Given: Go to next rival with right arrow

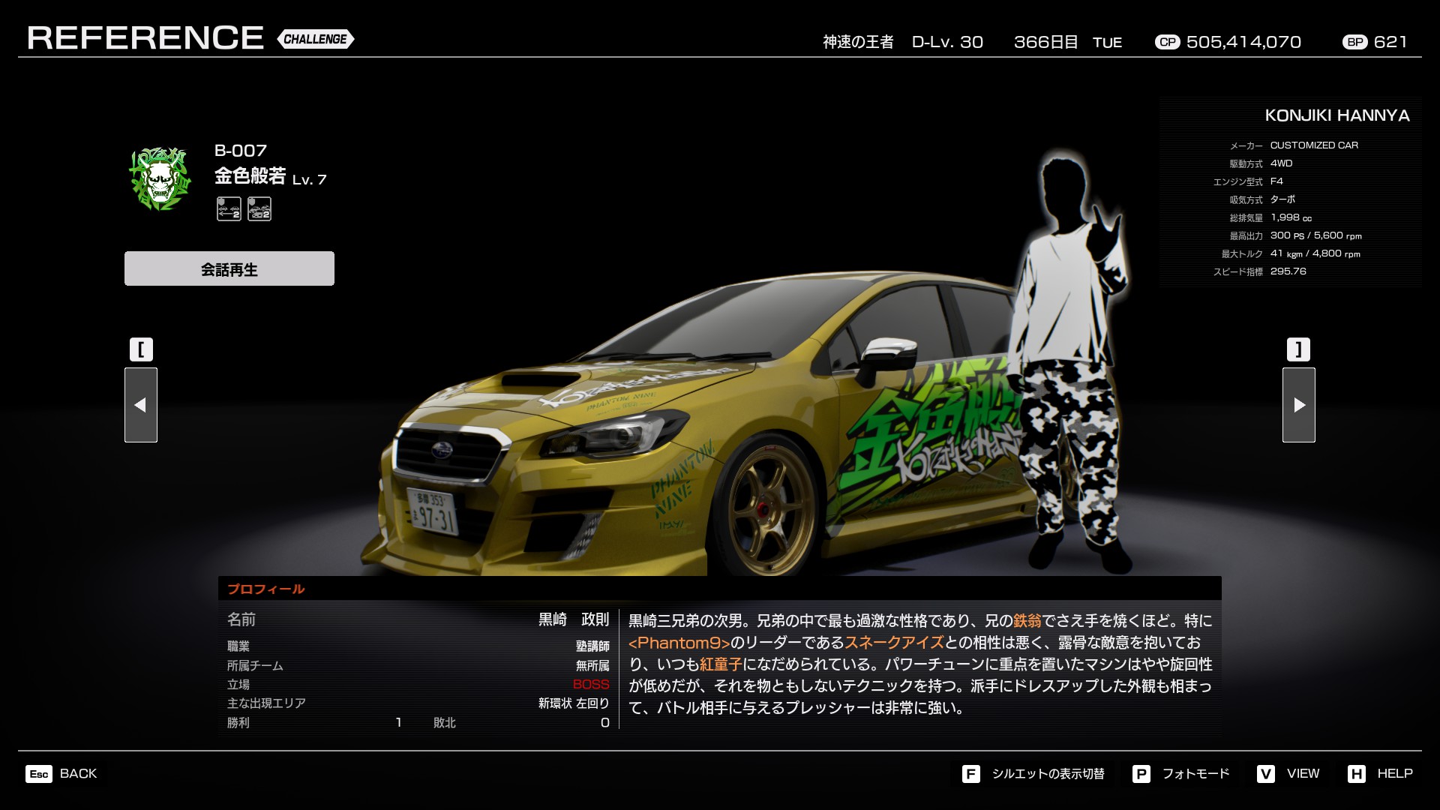Looking at the screenshot, I should click(x=1298, y=405).
